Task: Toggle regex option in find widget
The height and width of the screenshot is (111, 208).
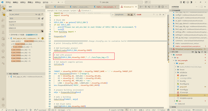Action: [134, 15]
